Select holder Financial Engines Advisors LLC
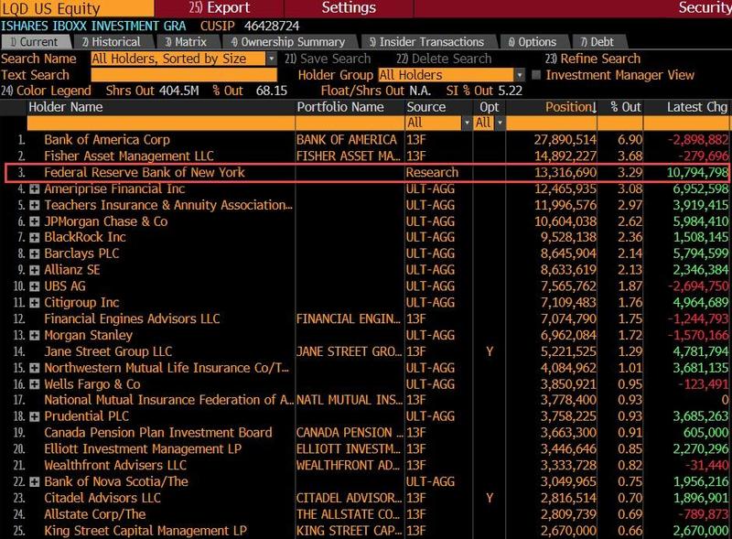The image size is (732, 539). tap(132, 319)
